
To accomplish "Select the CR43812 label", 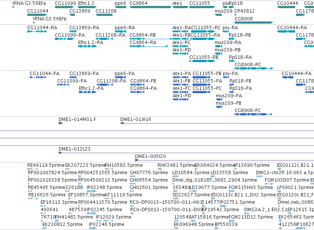I will (x=245, y=11).
